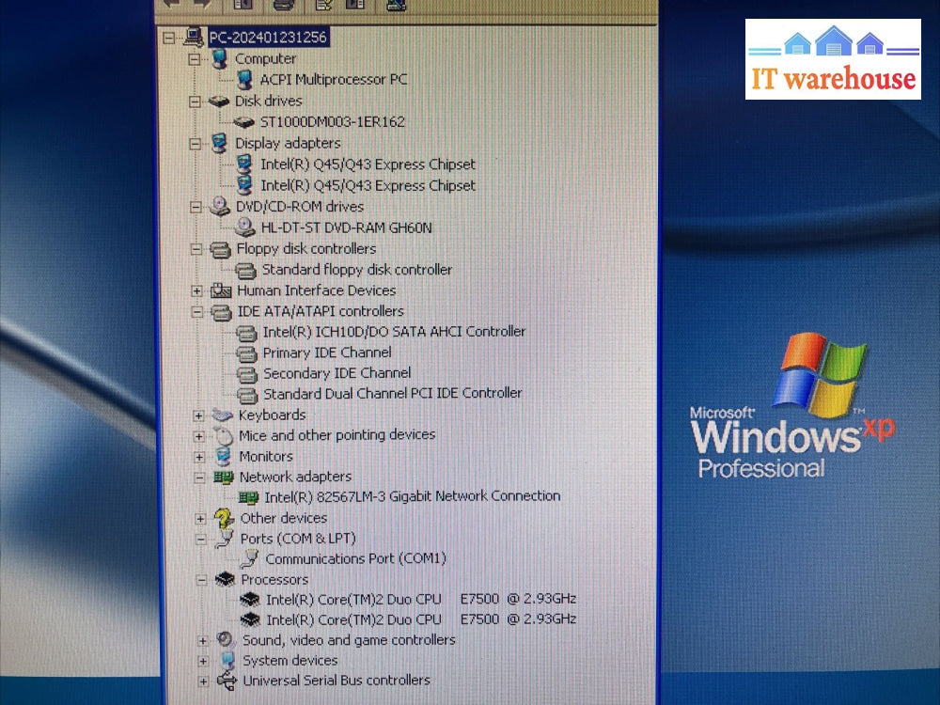Click the first Q45/Q43 Express Chipset icon
The height and width of the screenshot is (705, 940).
[244, 164]
